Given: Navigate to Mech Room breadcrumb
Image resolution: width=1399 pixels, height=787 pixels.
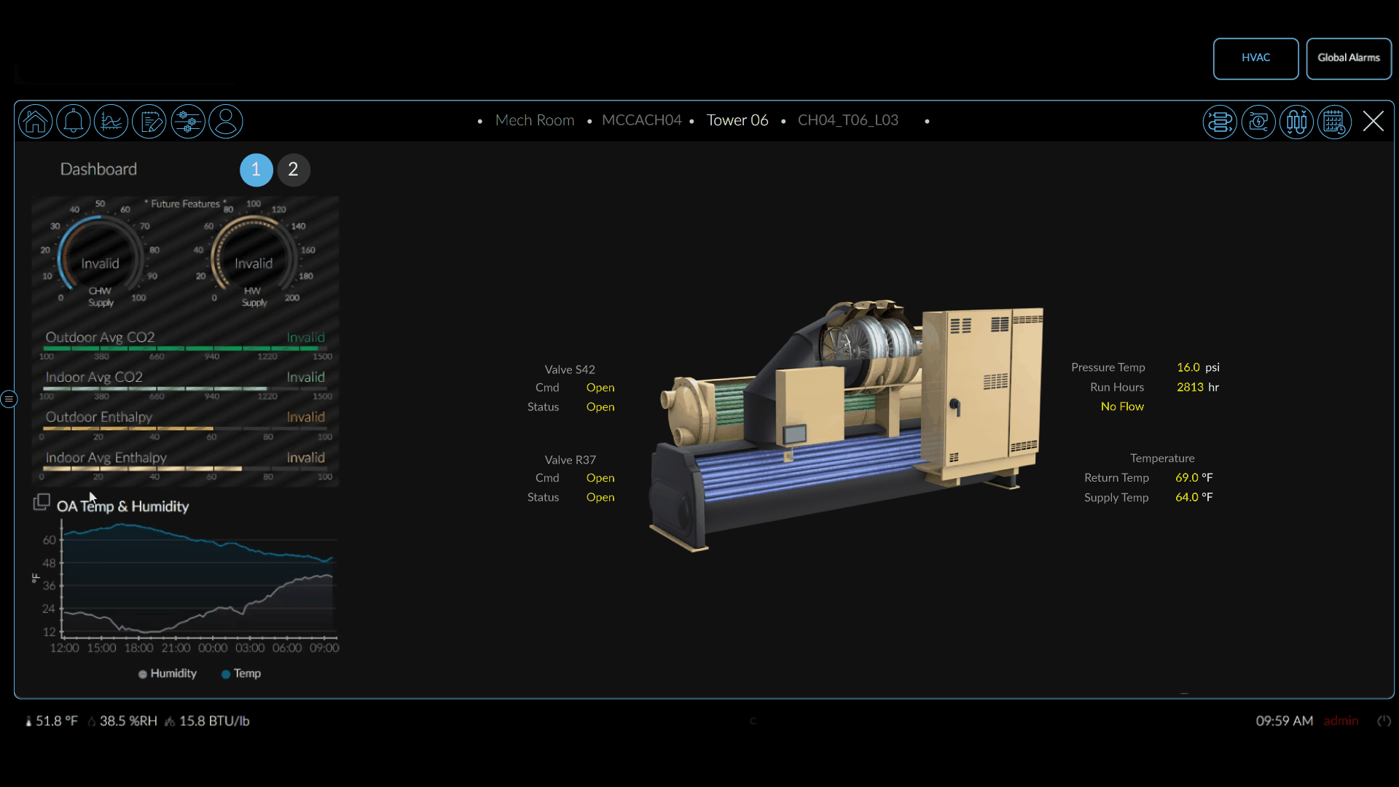Looking at the screenshot, I should (535, 120).
